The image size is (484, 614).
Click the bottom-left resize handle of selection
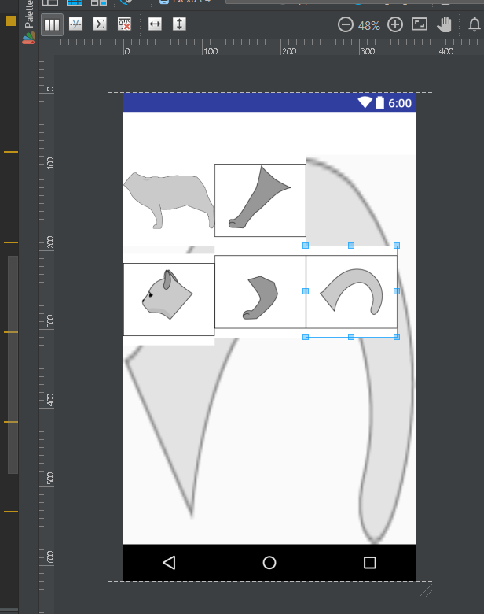[306, 337]
